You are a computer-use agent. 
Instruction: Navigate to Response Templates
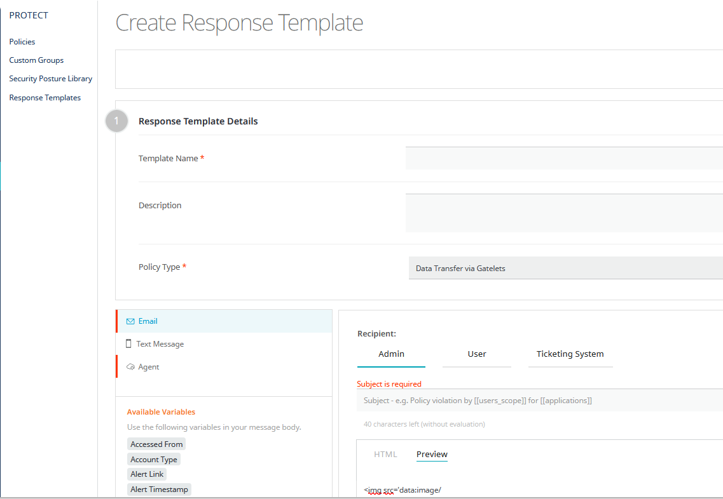coord(45,98)
